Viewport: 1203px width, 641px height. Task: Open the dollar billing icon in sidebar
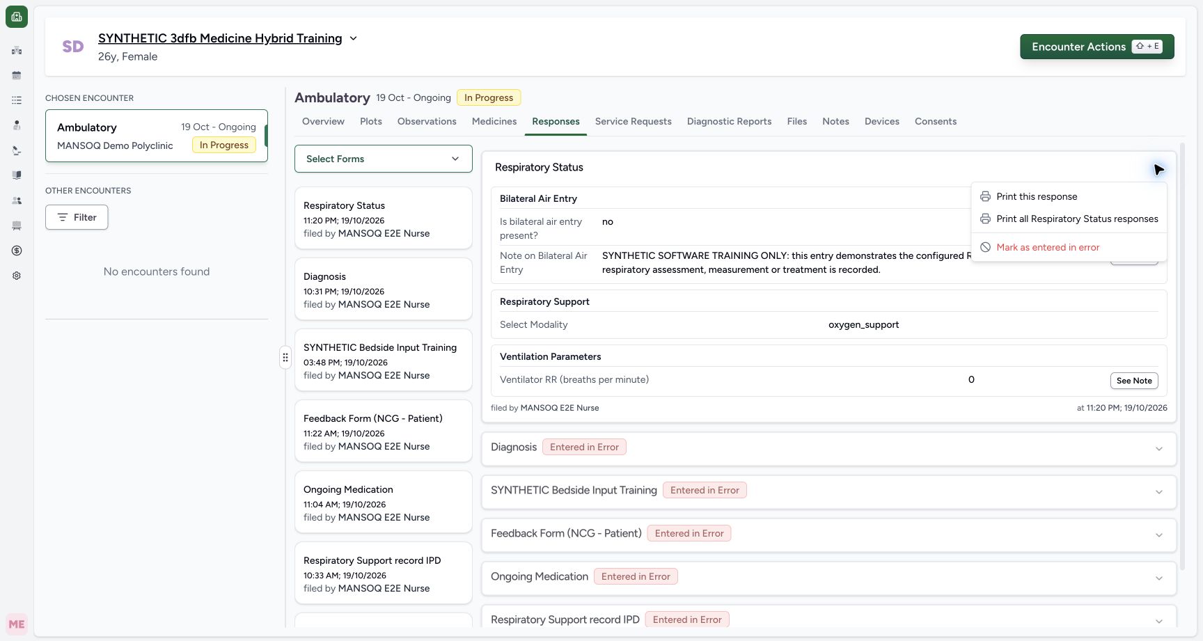(17, 251)
